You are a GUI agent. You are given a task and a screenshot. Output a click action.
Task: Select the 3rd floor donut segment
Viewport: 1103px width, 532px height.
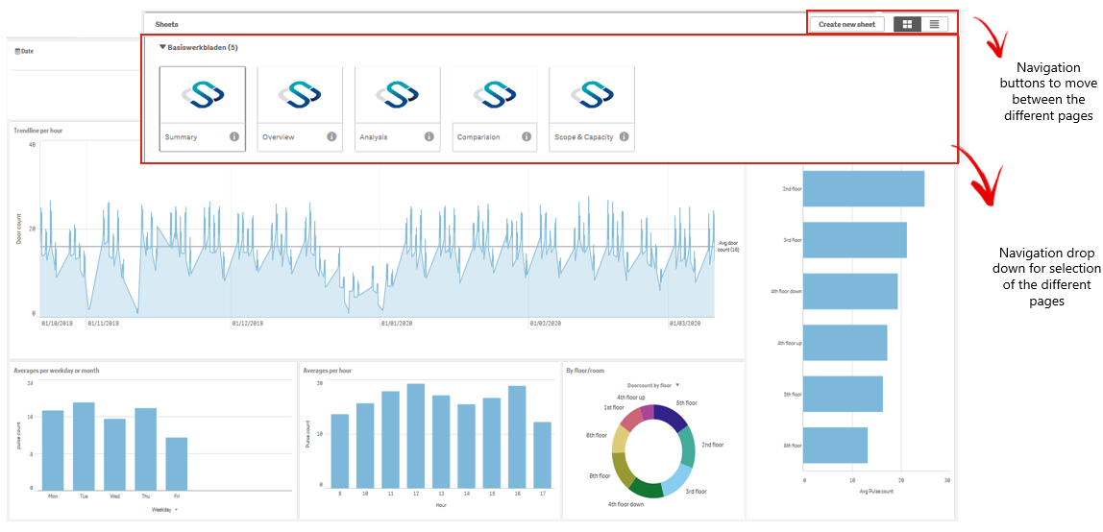coord(676,479)
